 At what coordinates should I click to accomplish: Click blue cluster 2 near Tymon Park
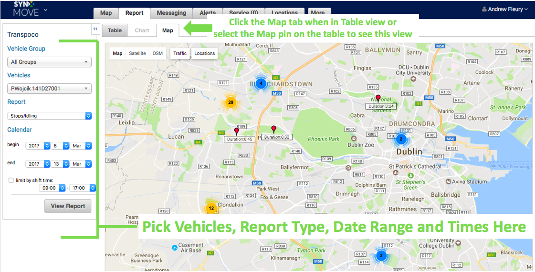tap(381, 256)
